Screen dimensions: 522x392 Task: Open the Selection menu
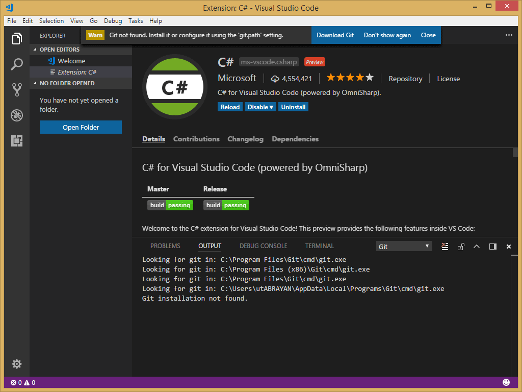coord(51,20)
